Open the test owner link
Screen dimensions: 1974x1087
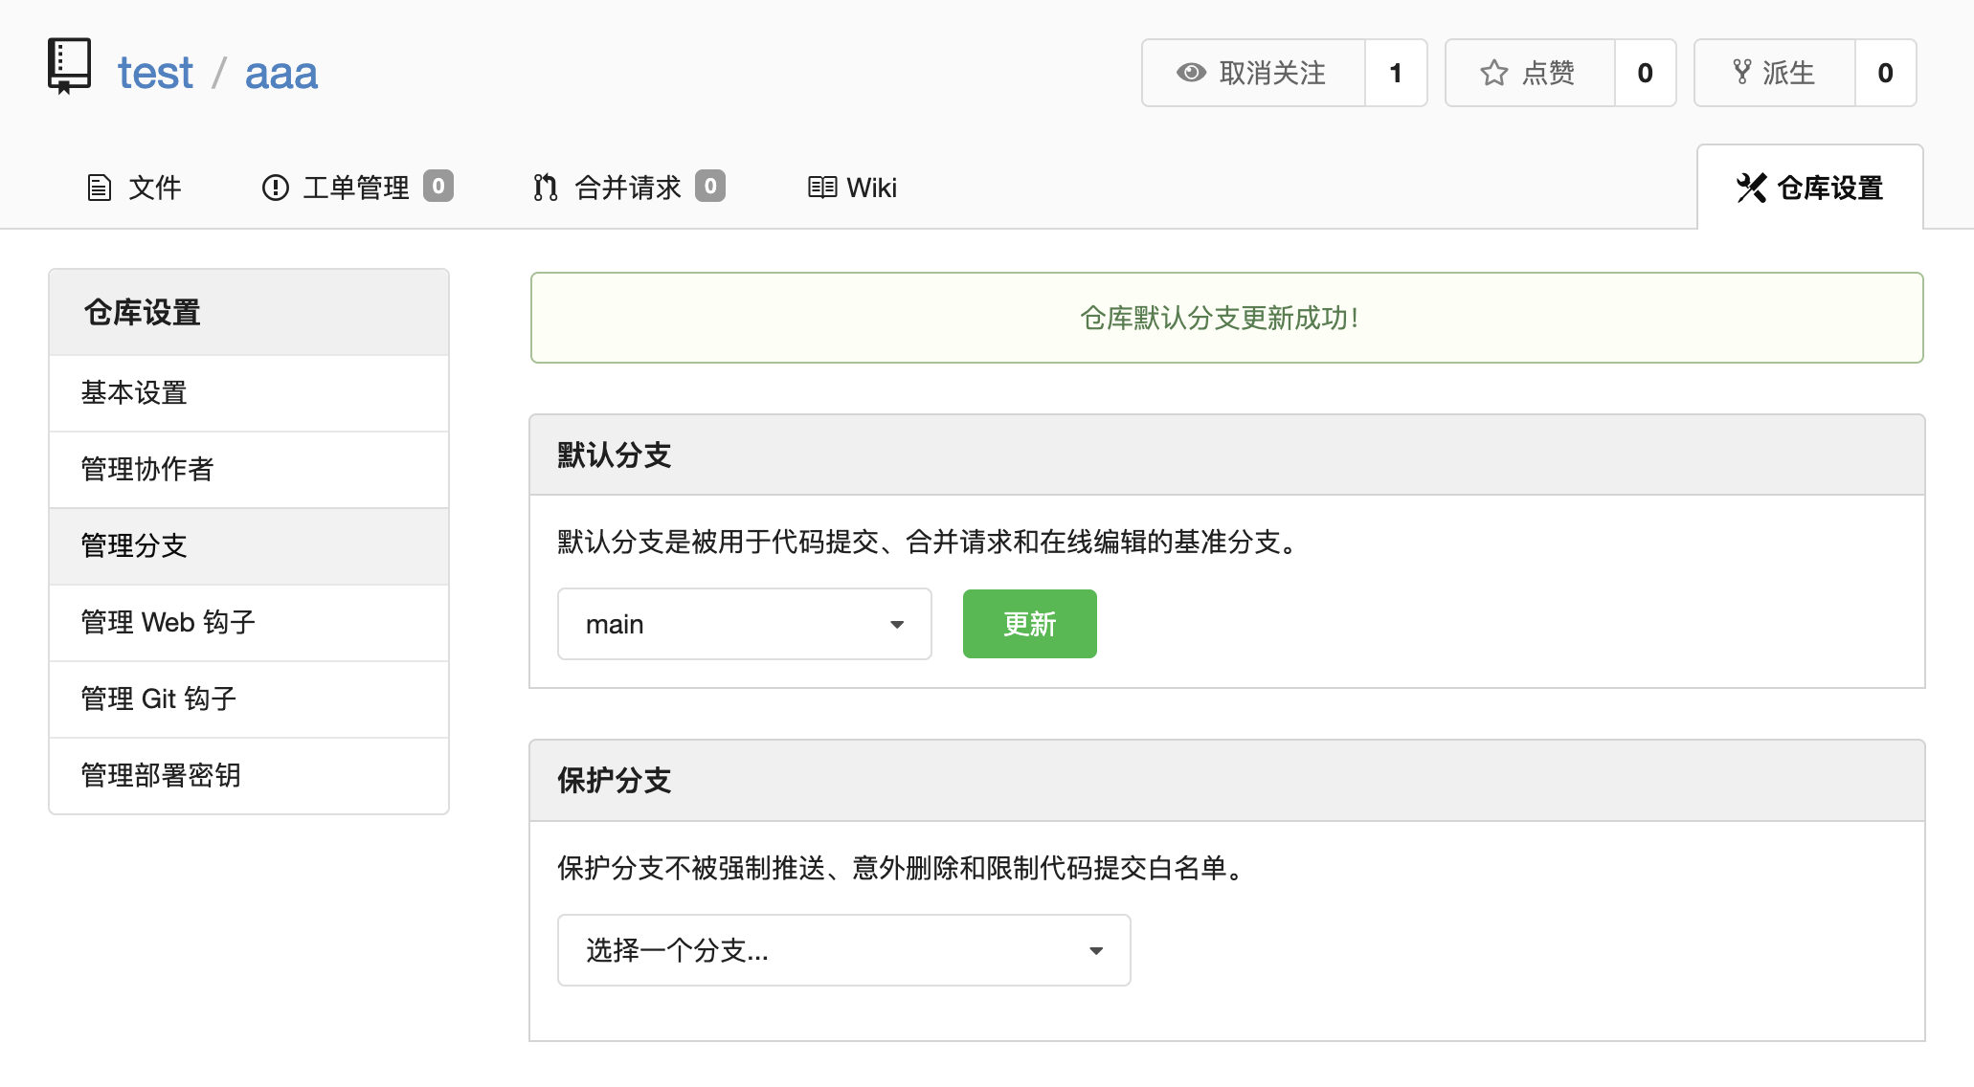[x=155, y=73]
